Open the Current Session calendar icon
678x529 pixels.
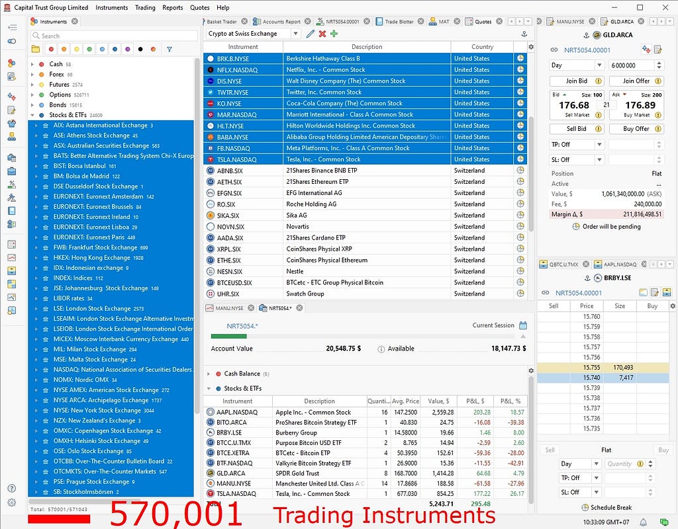[523, 325]
